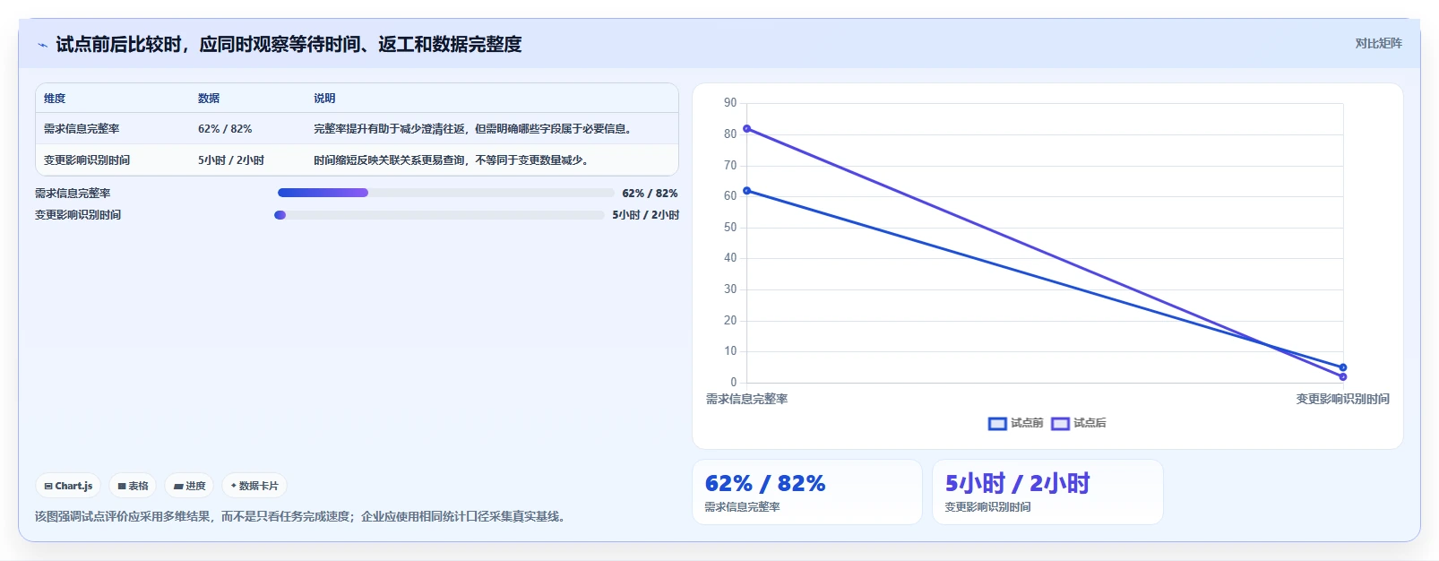Screen dimensions: 1439x561
Task: Click the 进度 tag chip
Action: tap(189, 486)
